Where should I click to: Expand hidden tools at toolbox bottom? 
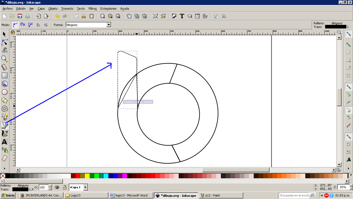[x=4, y=168]
